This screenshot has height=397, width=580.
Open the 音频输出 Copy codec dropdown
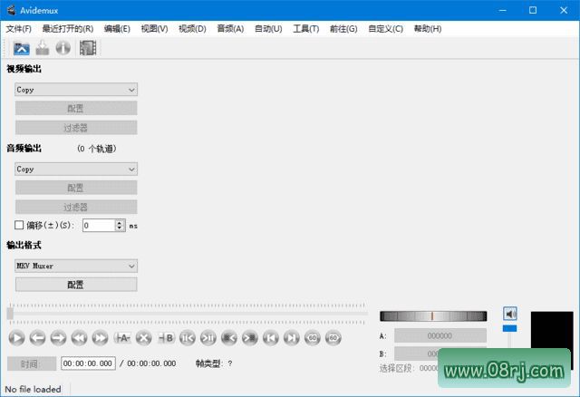click(x=76, y=169)
